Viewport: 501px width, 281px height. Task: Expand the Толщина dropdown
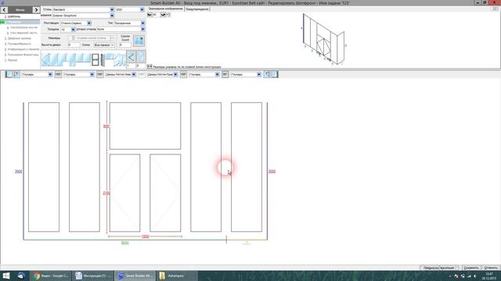coord(73,29)
